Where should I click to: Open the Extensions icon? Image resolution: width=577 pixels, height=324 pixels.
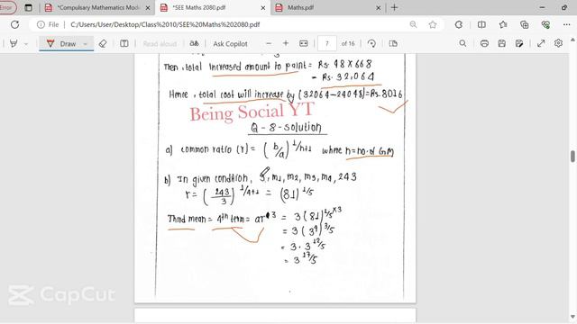click(459, 24)
